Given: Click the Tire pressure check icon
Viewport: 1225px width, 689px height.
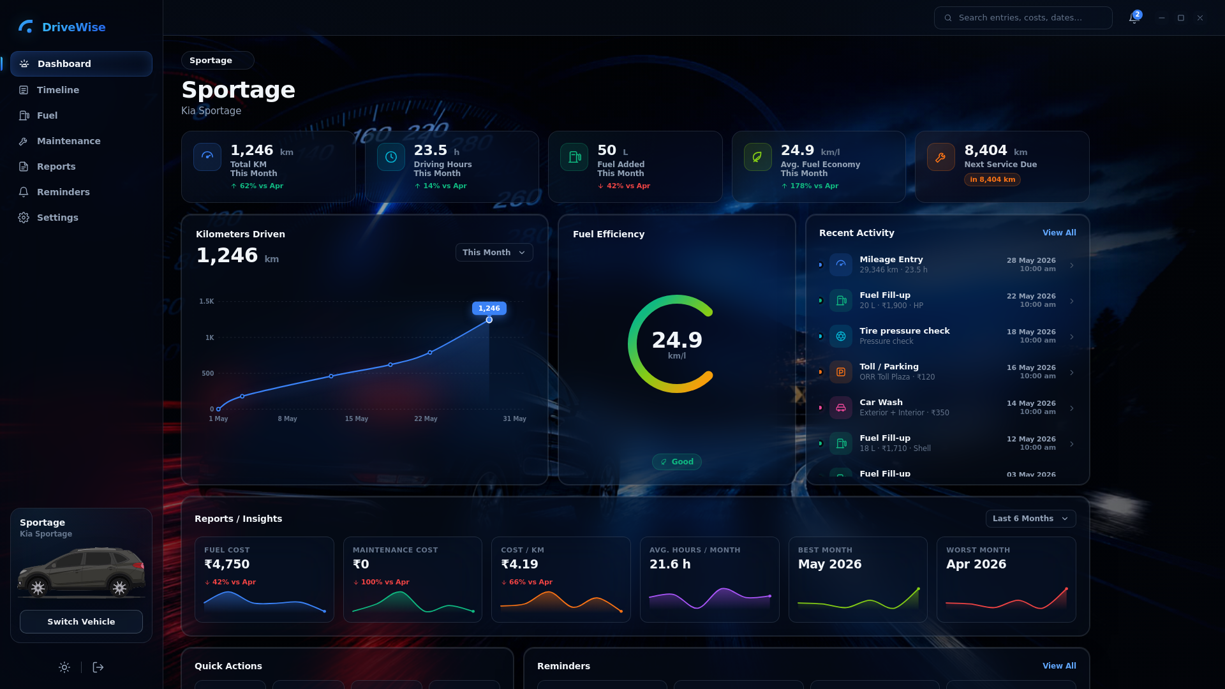Looking at the screenshot, I should coord(841,336).
